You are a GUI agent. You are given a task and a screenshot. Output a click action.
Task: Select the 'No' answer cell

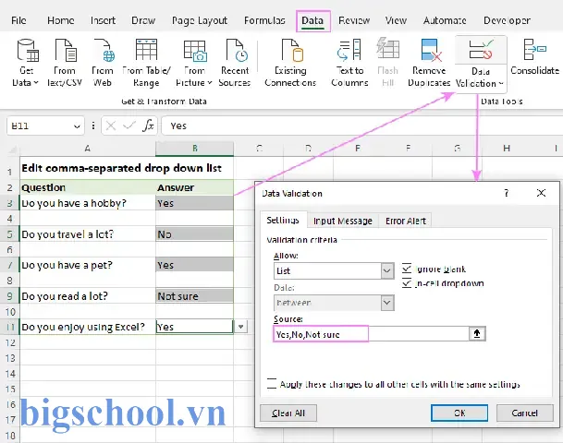point(195,234)
